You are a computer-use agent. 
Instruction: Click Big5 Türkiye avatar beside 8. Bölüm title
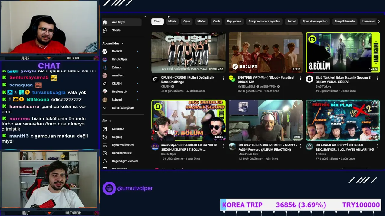[309, 79]
